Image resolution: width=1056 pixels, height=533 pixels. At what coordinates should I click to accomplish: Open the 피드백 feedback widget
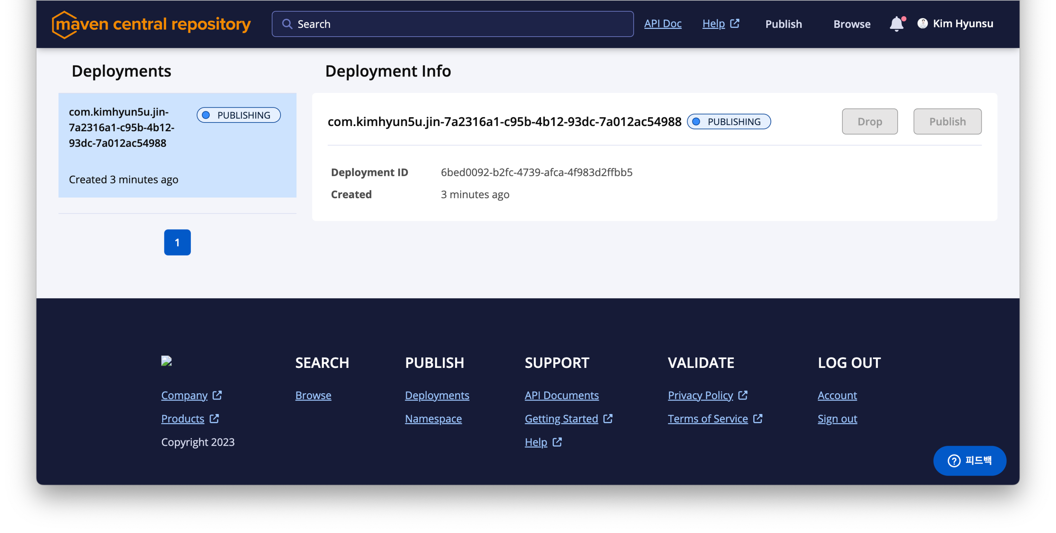[x=969, y=460]
